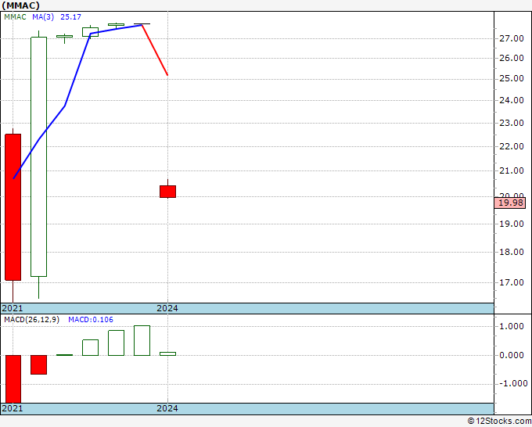This screenshot has height=427, width=532.
Task: Click the small red 2024 candlestick
Action: click(x=167, y=192)
